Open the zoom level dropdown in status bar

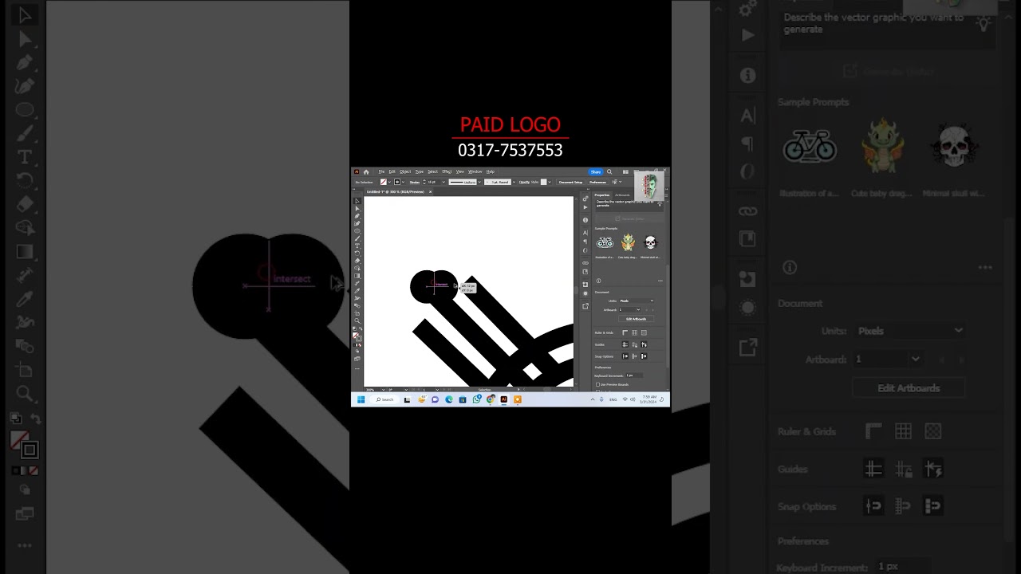[383, 390]
